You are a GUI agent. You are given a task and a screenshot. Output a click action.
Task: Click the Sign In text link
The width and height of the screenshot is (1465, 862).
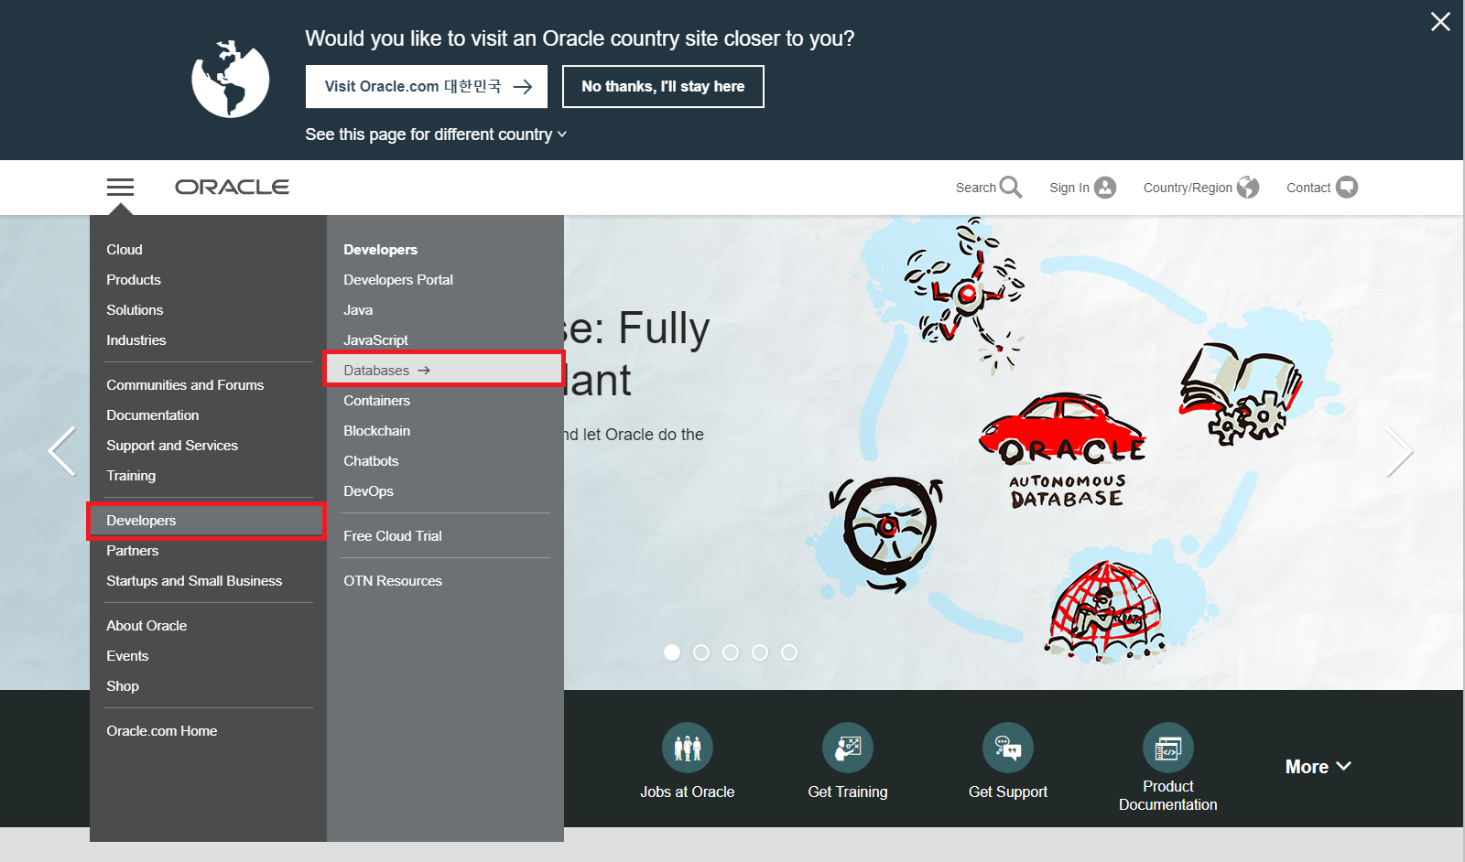[1069, 188]
